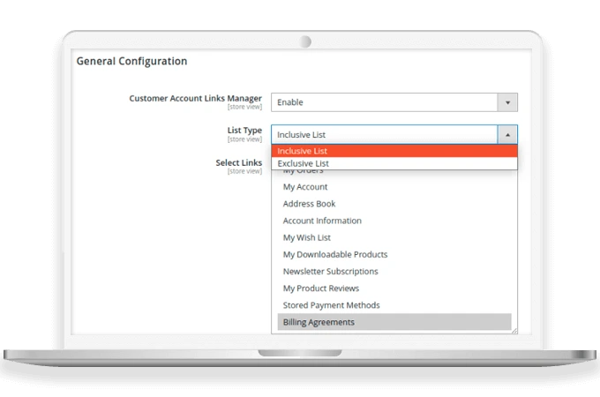Image resolution: width=600 pixels, height=397 pixels.
Task: Select the Exclusive List option
Action: (x=394, y=163)
